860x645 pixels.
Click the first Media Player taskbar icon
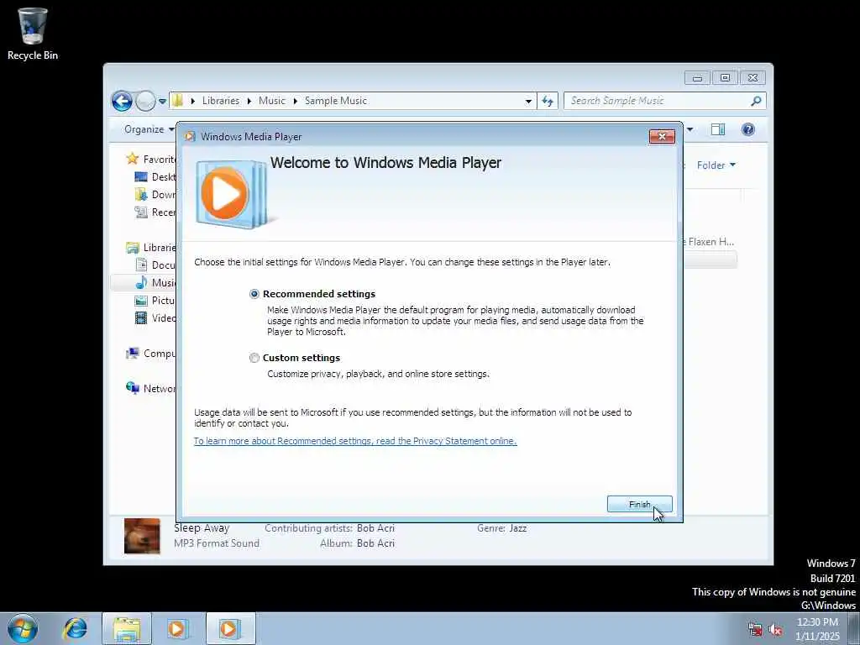click(x=177, y=628)
